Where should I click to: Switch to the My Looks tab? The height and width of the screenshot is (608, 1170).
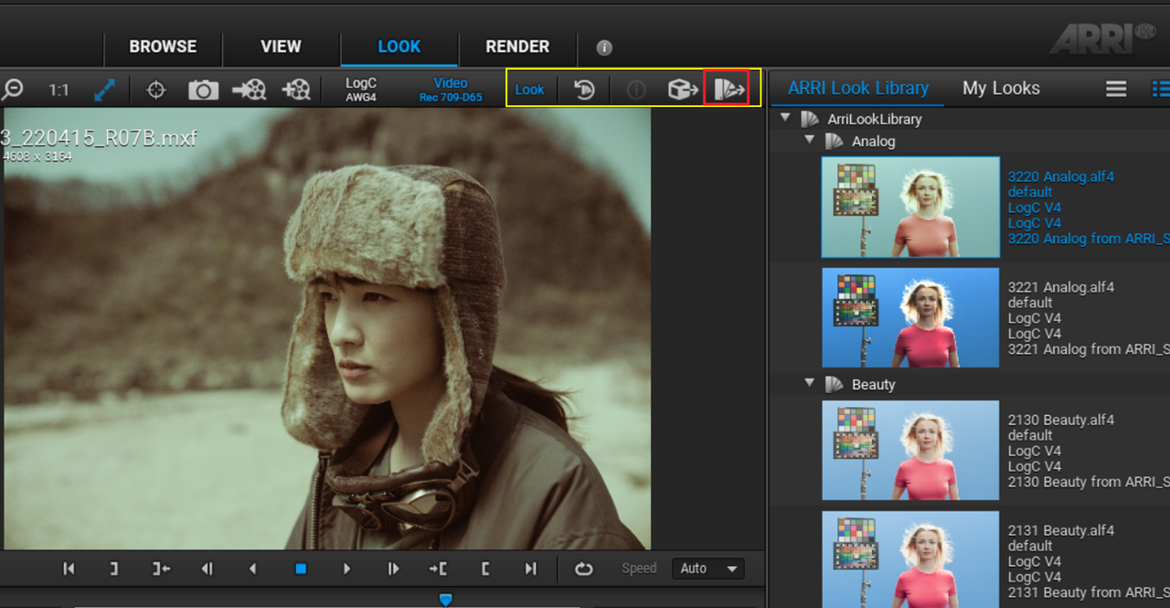tap(1001, 88)
